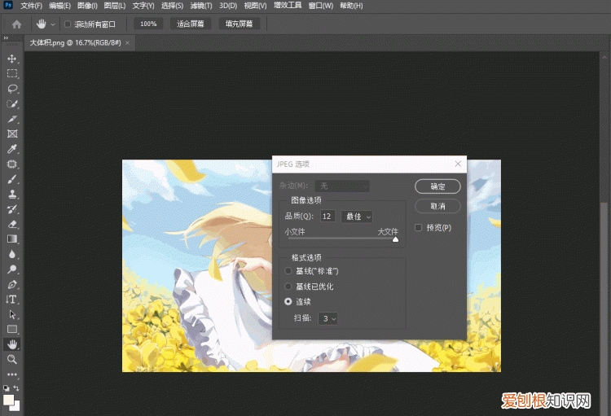Open the 滤镜(T) menu
Viewport: 611px width, 416px height.
(201, 6)
